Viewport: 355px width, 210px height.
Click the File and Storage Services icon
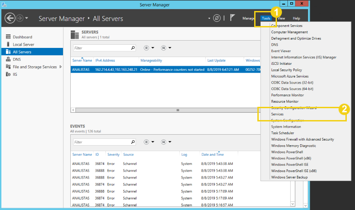pos(8,67)
